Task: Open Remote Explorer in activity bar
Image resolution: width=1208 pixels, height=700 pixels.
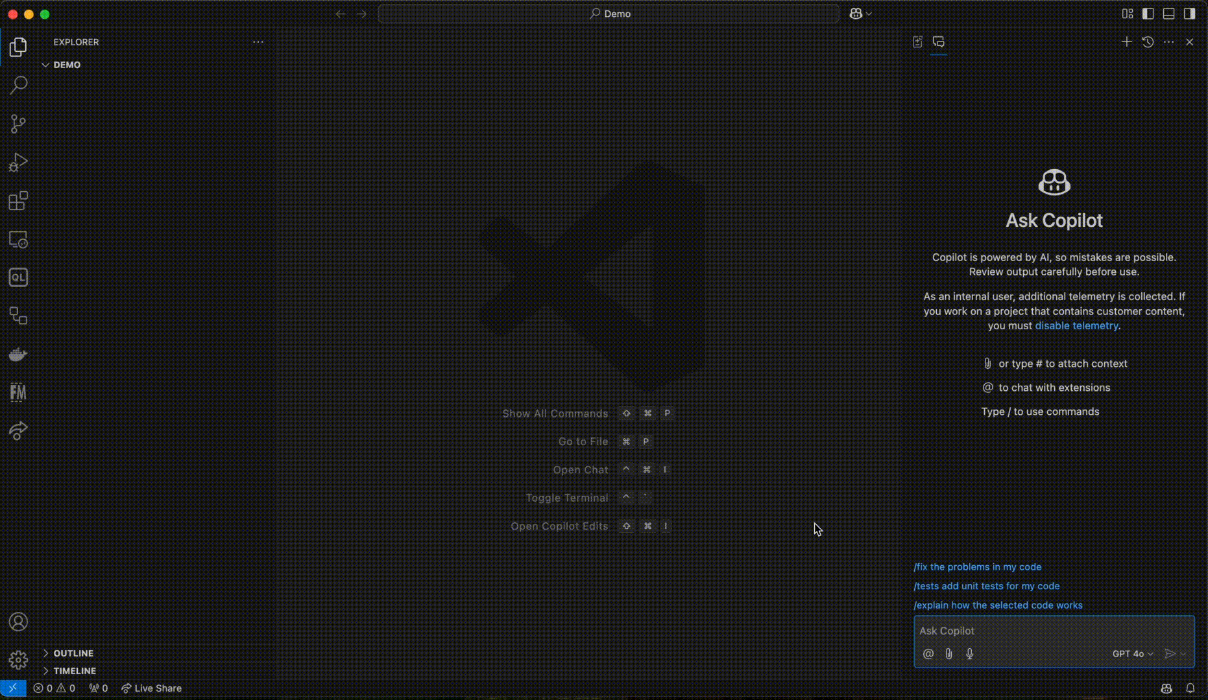Action: pos(18,239)
